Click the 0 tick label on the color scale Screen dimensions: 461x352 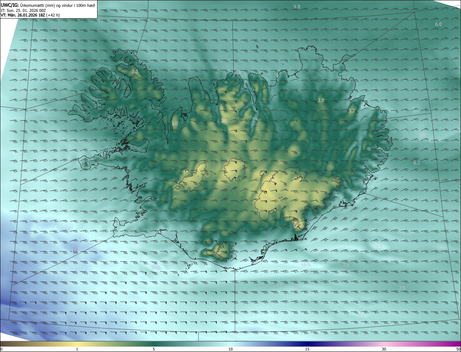click(1, 349)
